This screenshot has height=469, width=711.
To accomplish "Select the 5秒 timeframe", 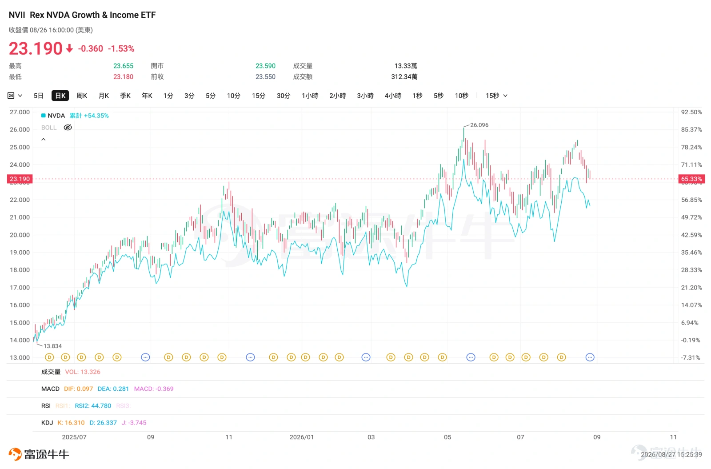I will coord(439,96).
